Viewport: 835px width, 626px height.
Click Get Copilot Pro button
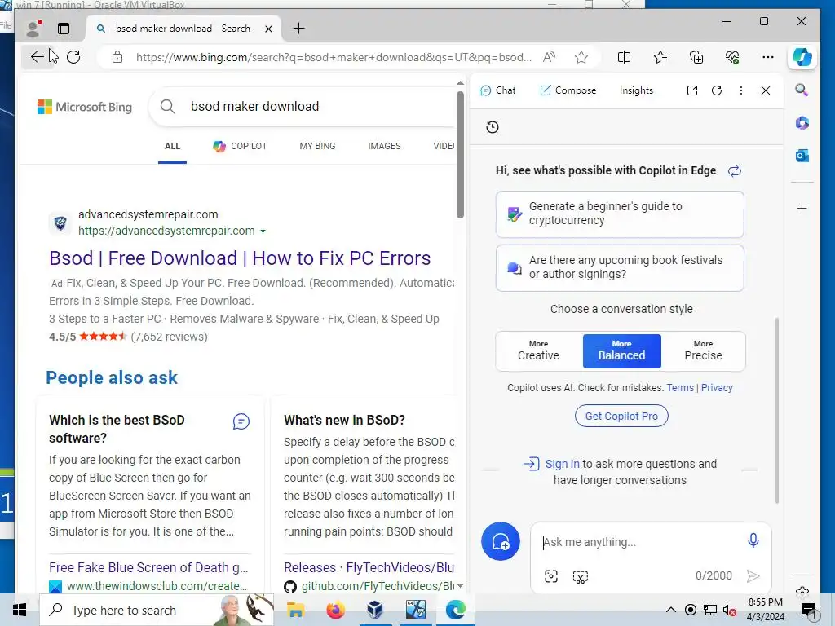(621, 416)
